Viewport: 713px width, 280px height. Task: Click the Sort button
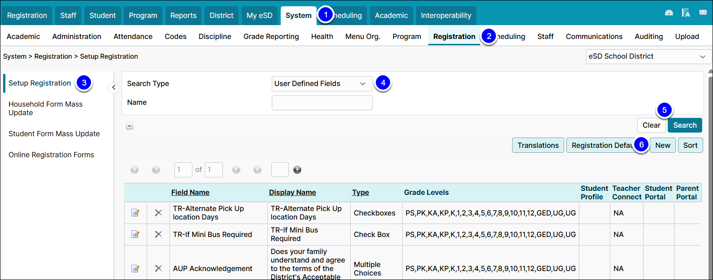click(691, 145)
